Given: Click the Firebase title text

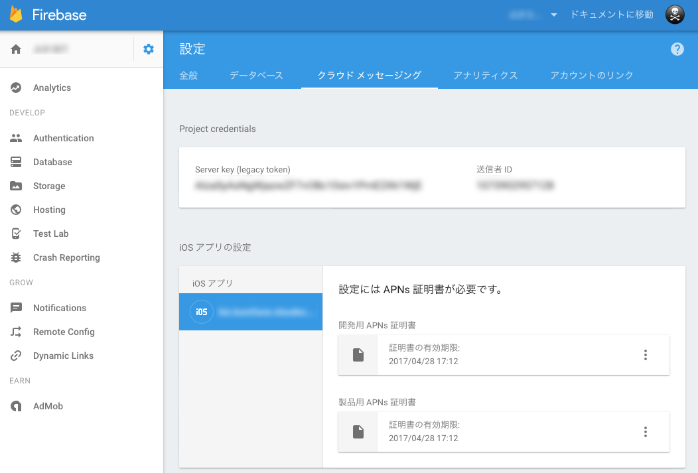Looking at the screenshot, I should tap(59, 15).
